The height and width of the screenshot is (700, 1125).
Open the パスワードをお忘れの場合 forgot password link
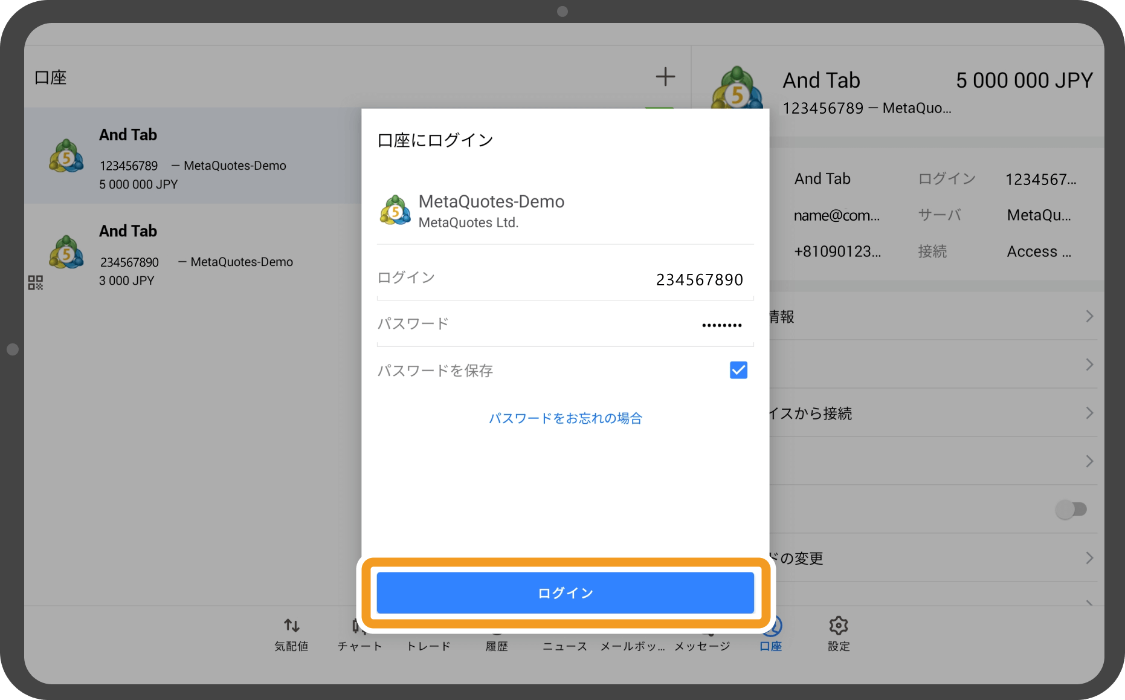pyautogui.click(x=565, y=418)
